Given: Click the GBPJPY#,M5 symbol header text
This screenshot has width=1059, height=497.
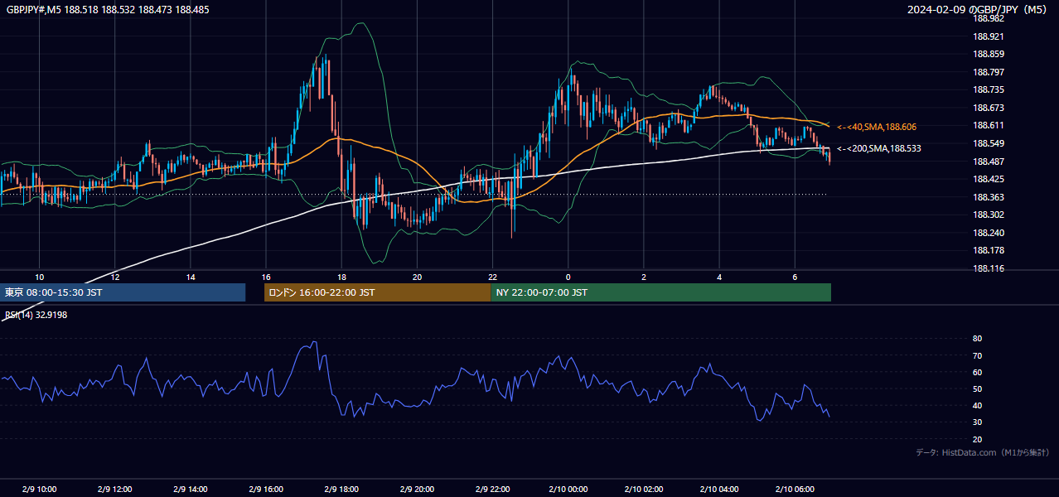Looking at the screenshot, I should click(108, 9).
